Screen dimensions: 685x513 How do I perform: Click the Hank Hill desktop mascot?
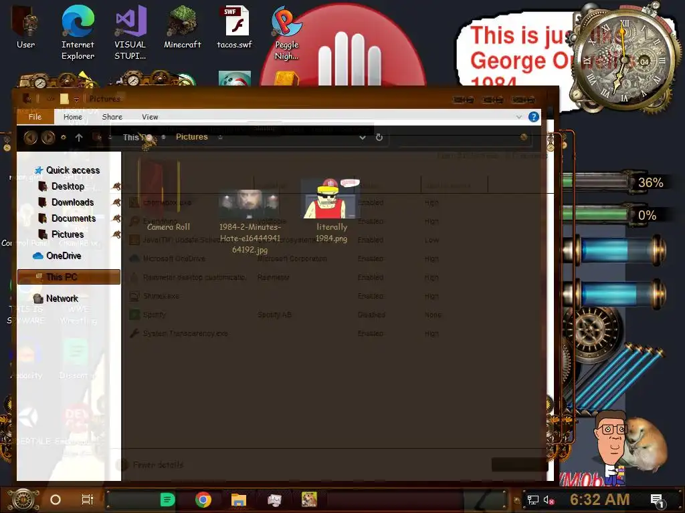[x=611, y=447]
